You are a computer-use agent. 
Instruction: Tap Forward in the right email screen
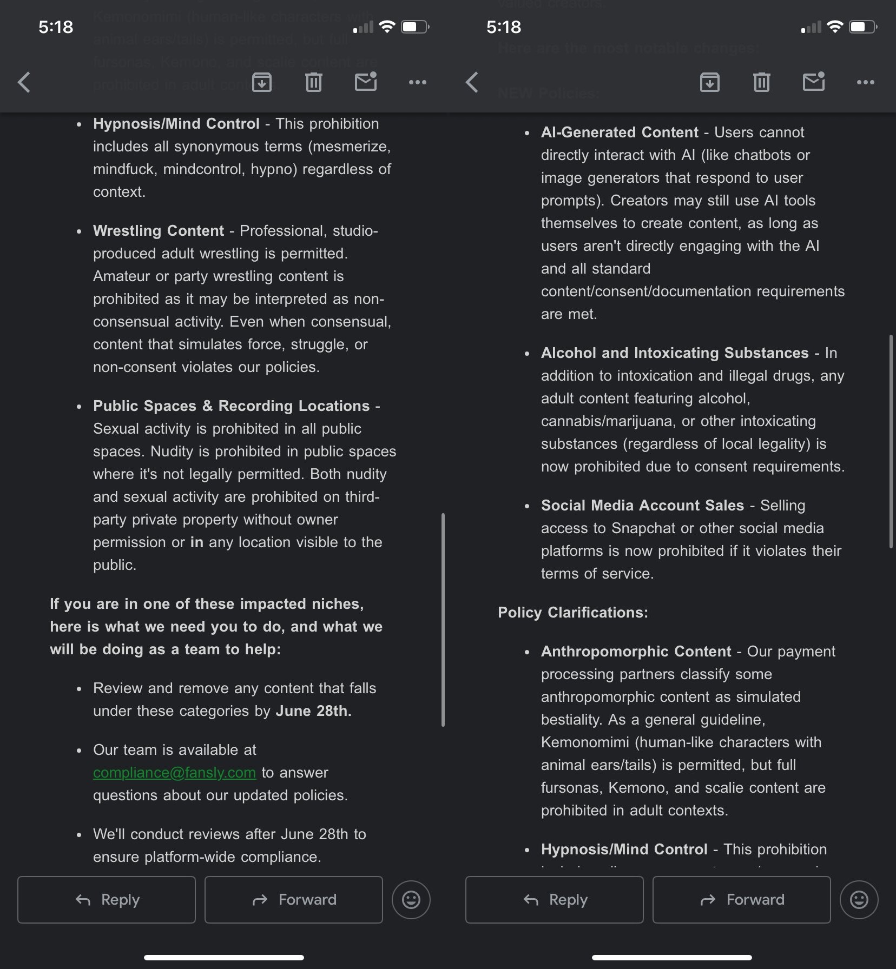click(x=742, y=900)
